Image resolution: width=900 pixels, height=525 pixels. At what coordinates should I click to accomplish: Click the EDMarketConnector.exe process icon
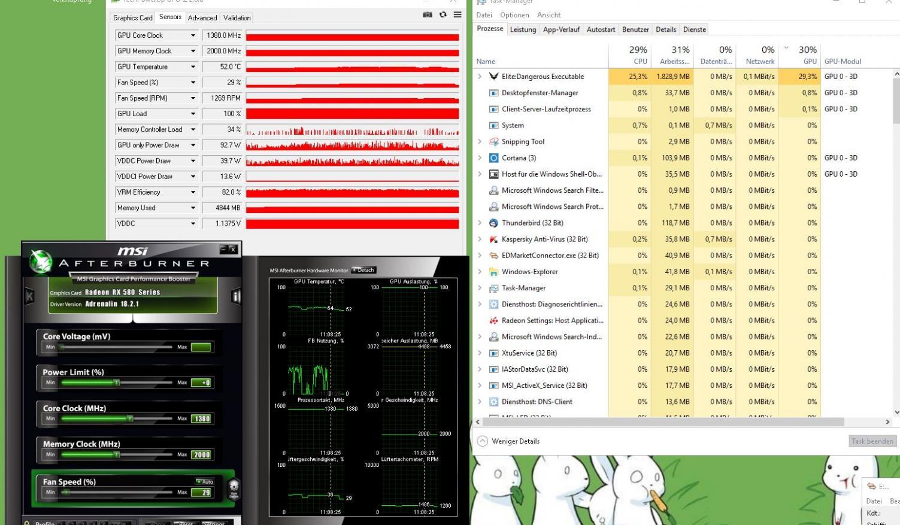point(494,256)
